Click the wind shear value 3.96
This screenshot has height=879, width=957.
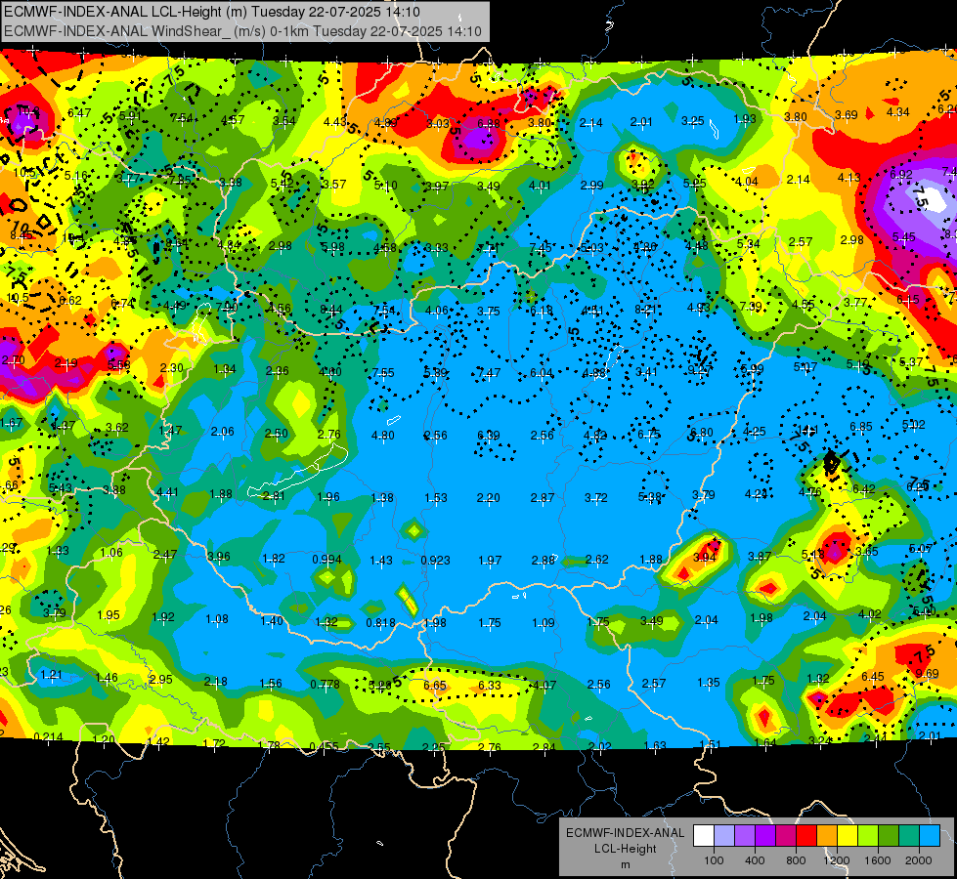click(x=219, y=557)
